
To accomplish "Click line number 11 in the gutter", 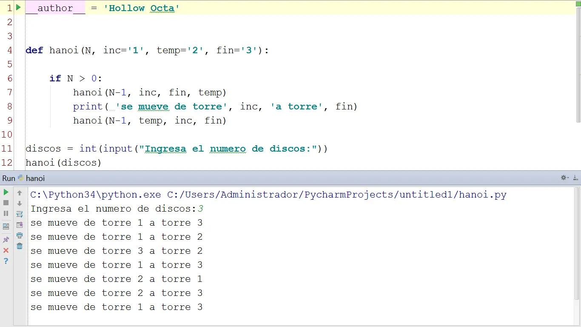I will (7, 149).
